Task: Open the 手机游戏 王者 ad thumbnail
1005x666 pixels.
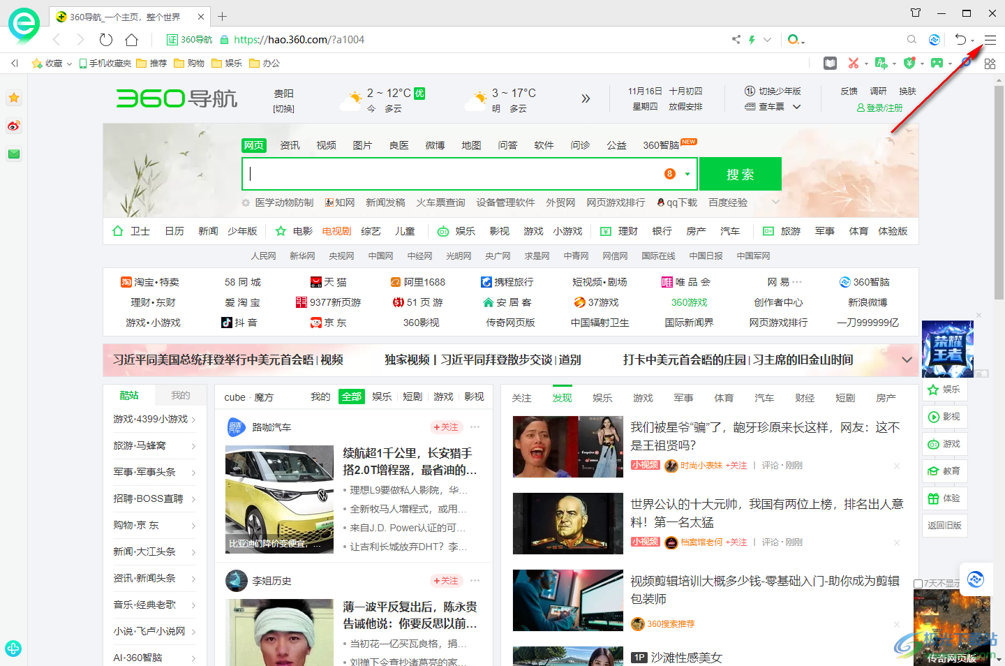Action: click(x=948, y=349)
